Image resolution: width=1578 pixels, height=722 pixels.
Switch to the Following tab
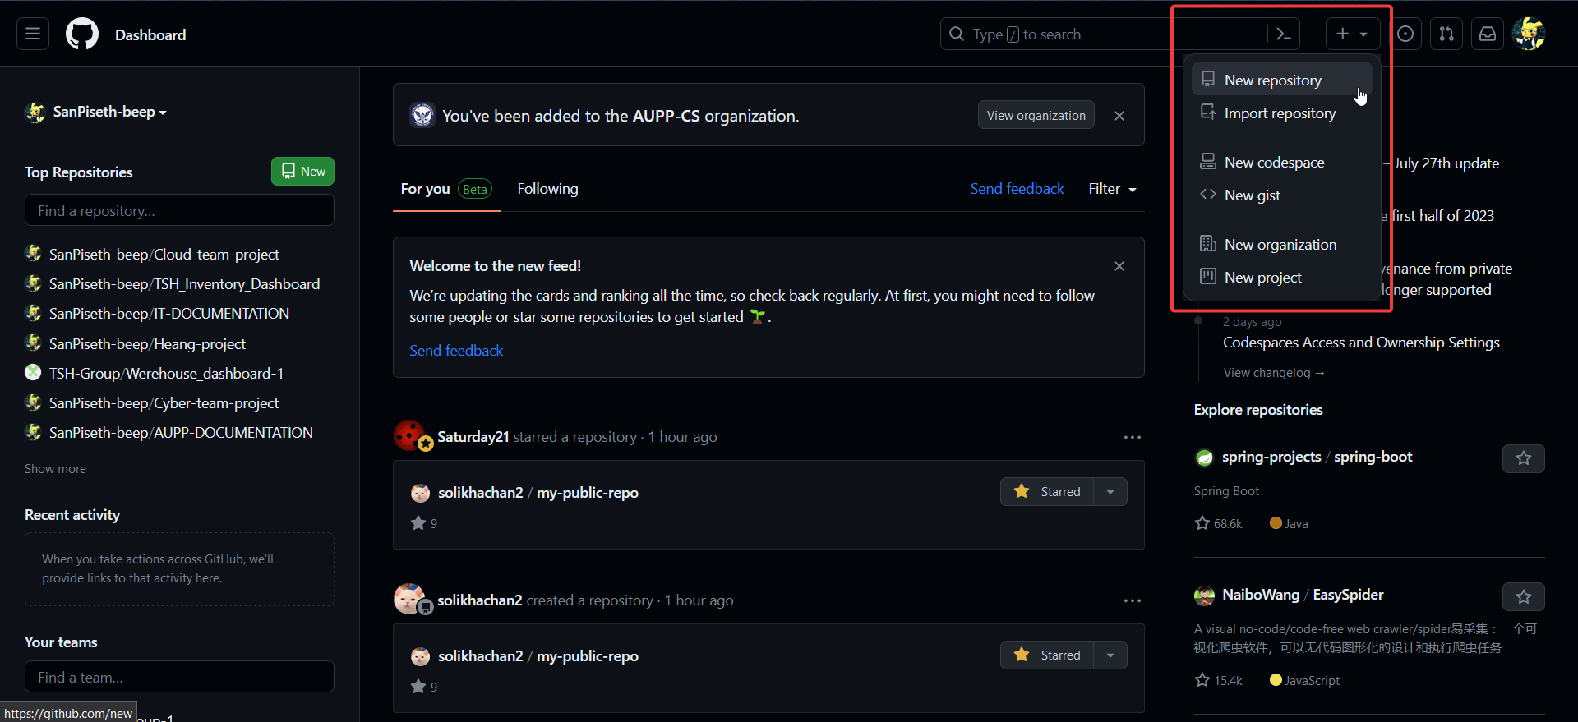pos(547,189)
